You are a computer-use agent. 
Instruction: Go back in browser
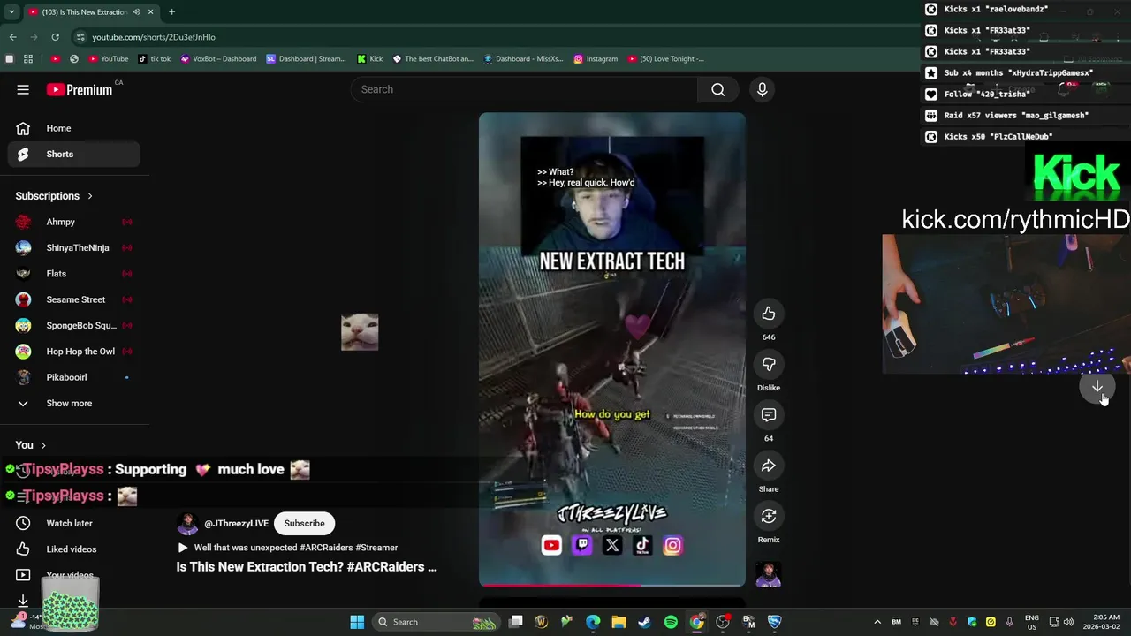tap(12, 37)
